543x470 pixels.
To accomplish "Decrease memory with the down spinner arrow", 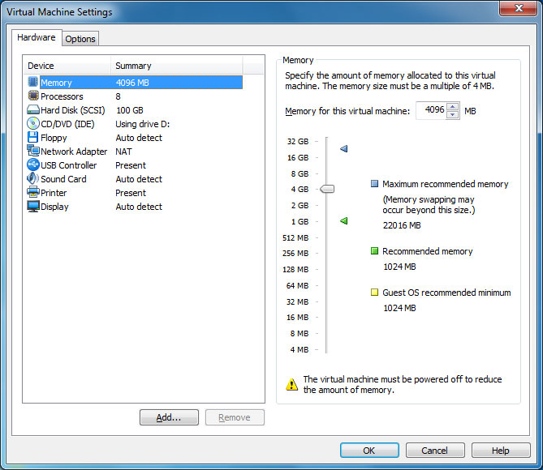I will click(453, 115).
